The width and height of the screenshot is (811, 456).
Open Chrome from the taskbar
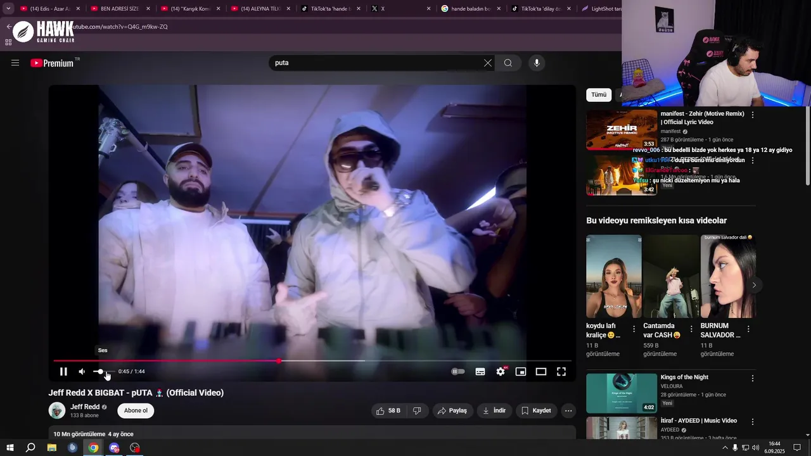click(x=93, y=448)
